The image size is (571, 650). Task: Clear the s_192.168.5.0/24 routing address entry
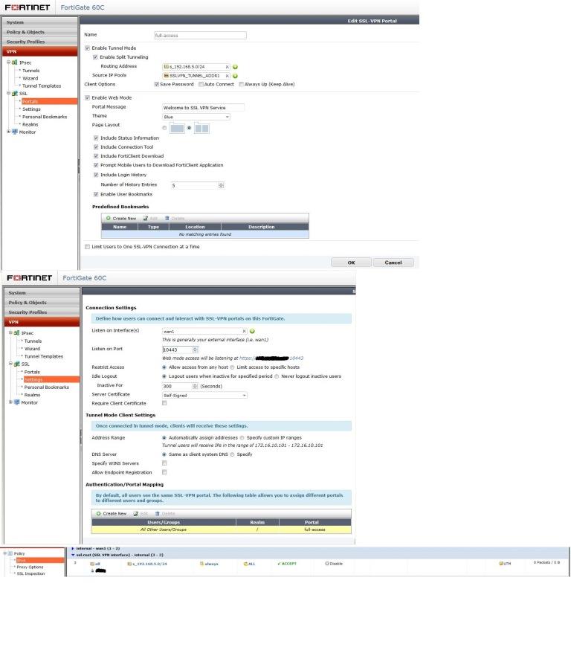coord(227,67)
